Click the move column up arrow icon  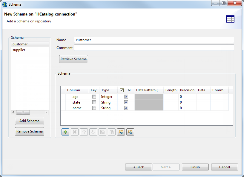click(84, 132)
